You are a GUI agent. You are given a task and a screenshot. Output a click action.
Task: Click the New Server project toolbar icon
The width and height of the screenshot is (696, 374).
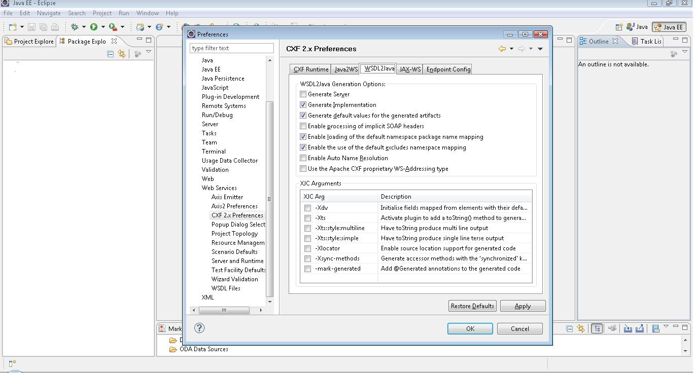click(x=141, y=27)
